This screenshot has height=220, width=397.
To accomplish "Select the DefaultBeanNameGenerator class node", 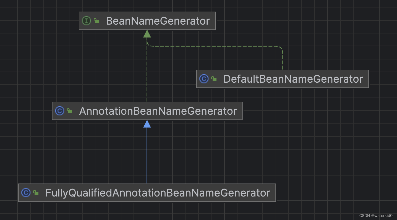I will pyautogui.click(x=282, y=79).
